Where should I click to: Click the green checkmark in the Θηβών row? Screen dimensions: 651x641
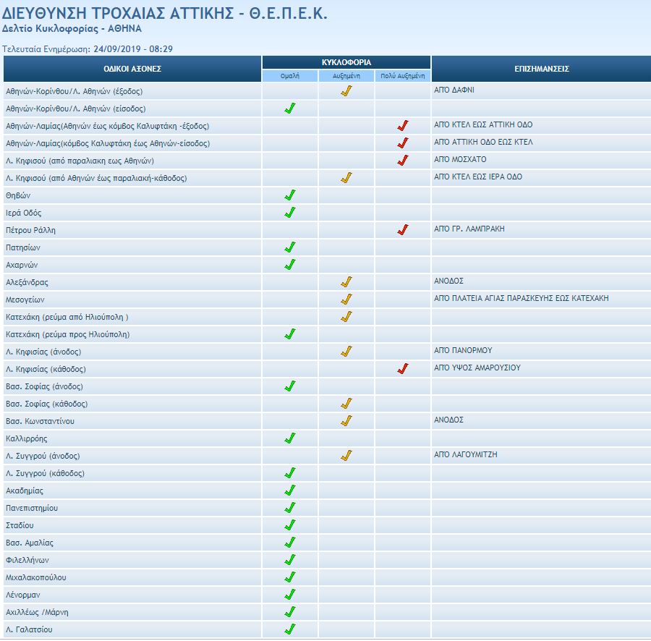coord(290,195)
